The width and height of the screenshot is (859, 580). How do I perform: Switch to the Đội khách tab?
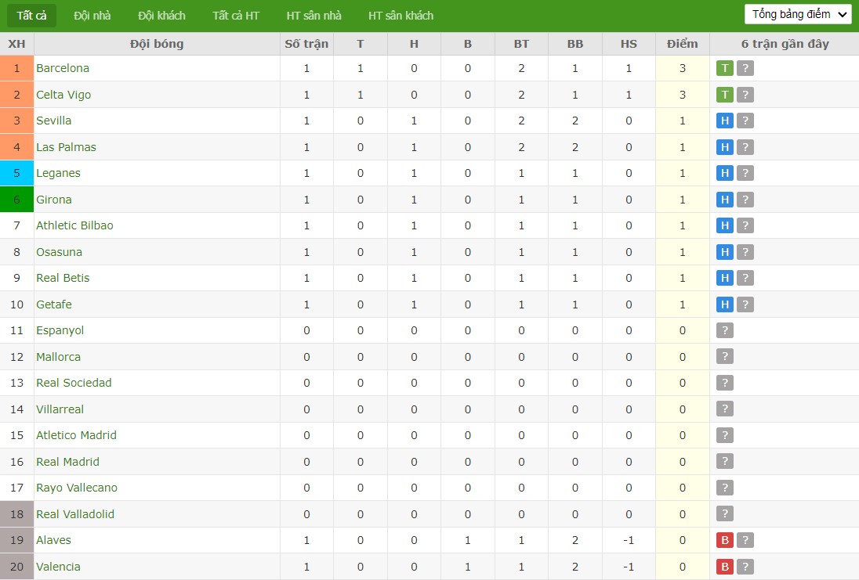[x=161, y=16]
